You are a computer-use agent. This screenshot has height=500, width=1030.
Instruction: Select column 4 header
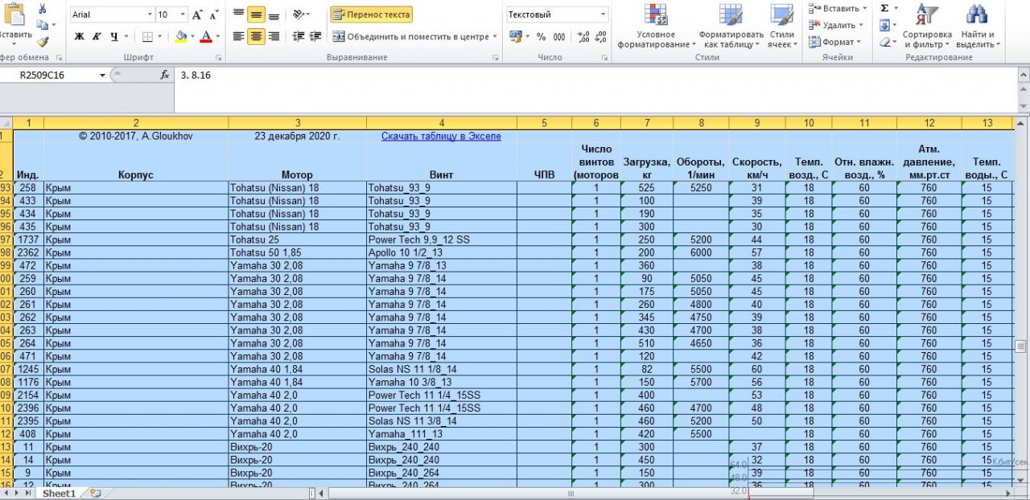pyautogui.click(x=441, y=123)
